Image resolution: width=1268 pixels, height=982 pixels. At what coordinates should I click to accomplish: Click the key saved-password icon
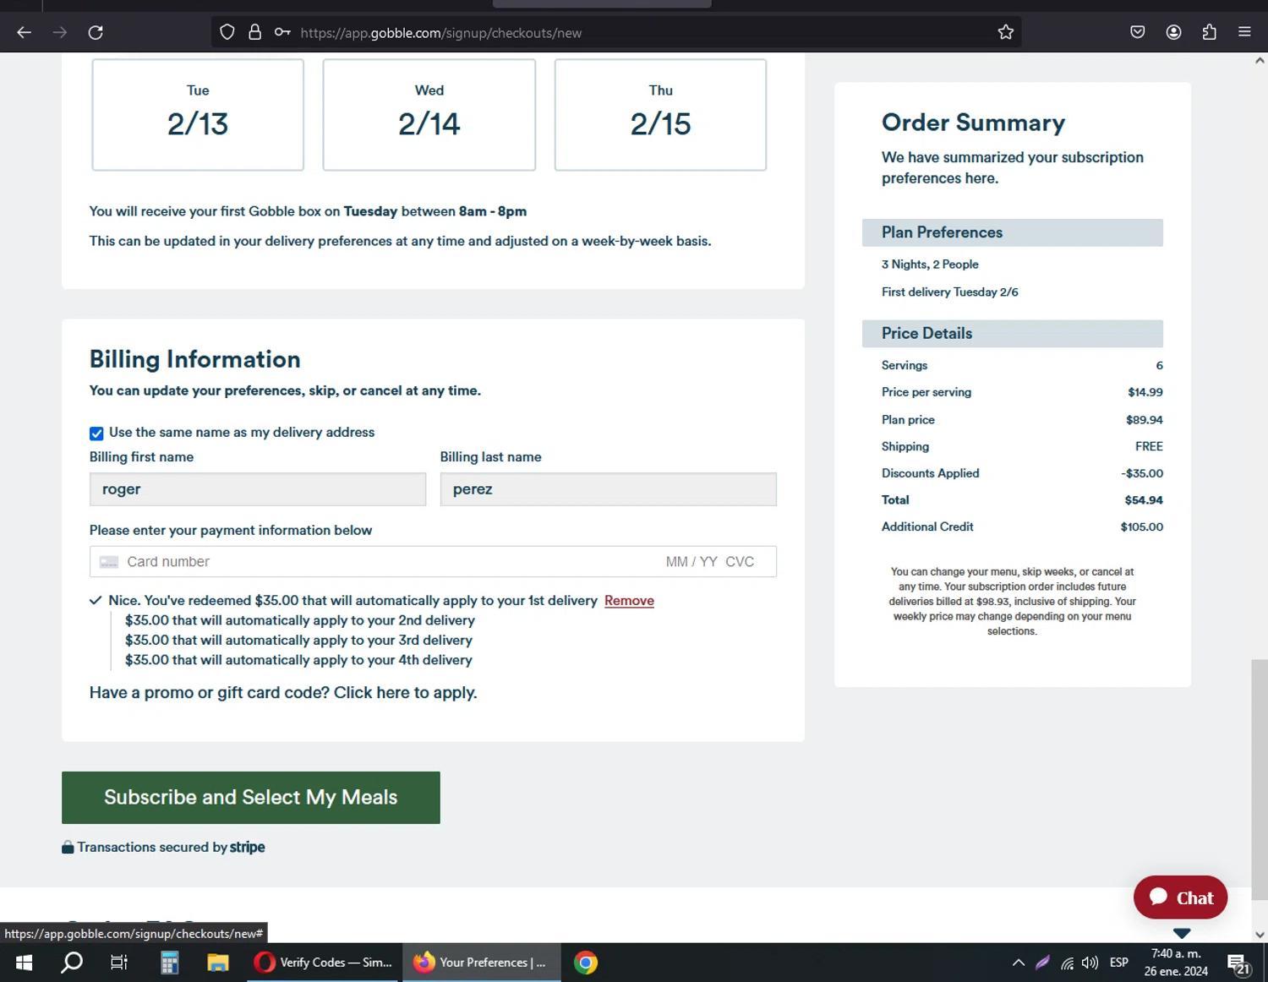tap(282, 32)
